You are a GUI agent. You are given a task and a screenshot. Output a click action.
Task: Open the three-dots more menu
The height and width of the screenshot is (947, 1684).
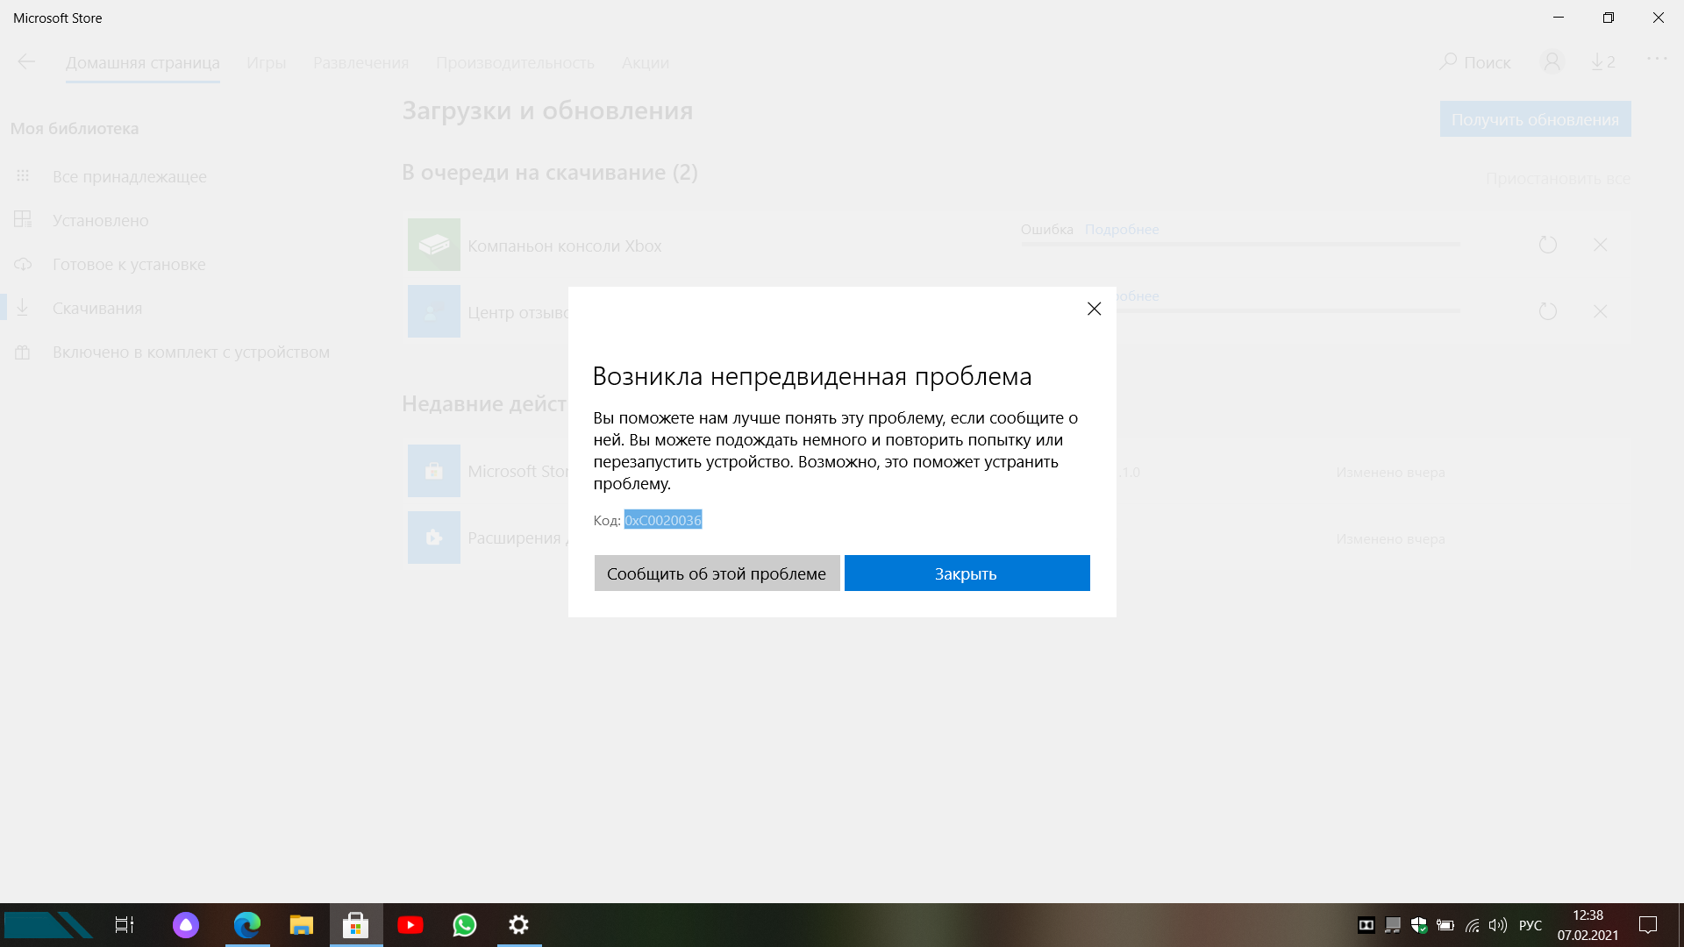[x=1657, y=59]
